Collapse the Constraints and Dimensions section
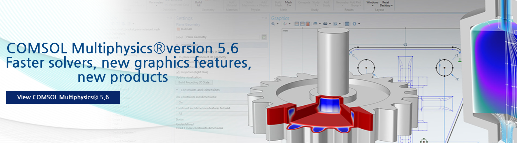The height and width of the screenshot is (143, 517). click(177, 90)
